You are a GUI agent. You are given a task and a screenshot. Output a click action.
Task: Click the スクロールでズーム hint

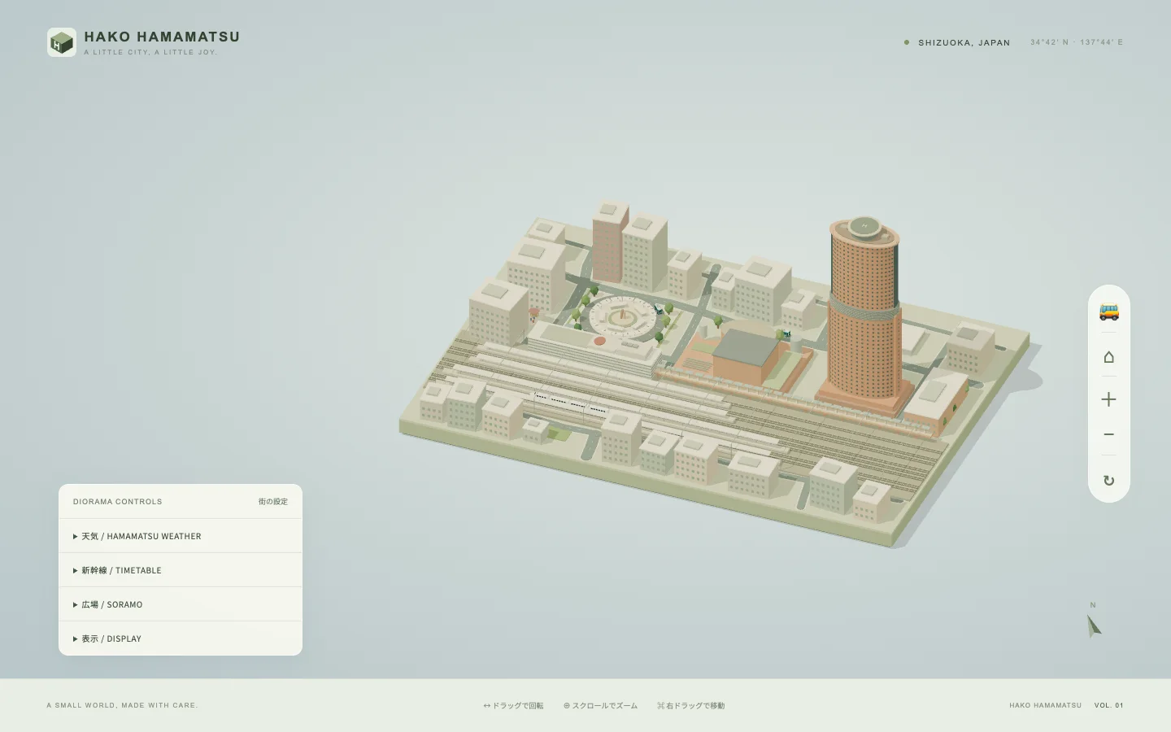pyautogui.click(x=600, y=706)
